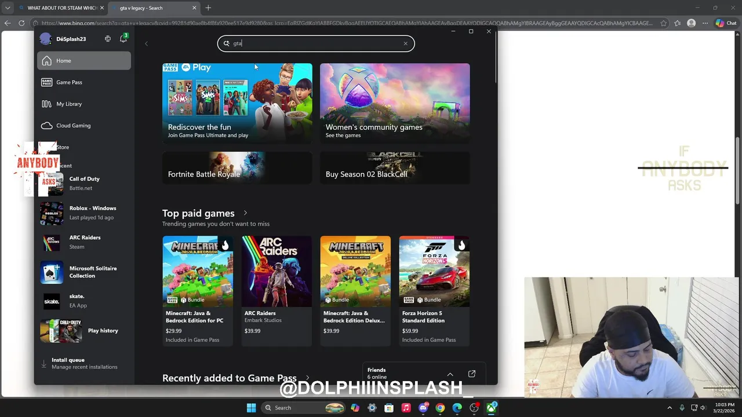742x417 pixels.
Task: Click the Top paid games heading
Action: coord(198,213)
